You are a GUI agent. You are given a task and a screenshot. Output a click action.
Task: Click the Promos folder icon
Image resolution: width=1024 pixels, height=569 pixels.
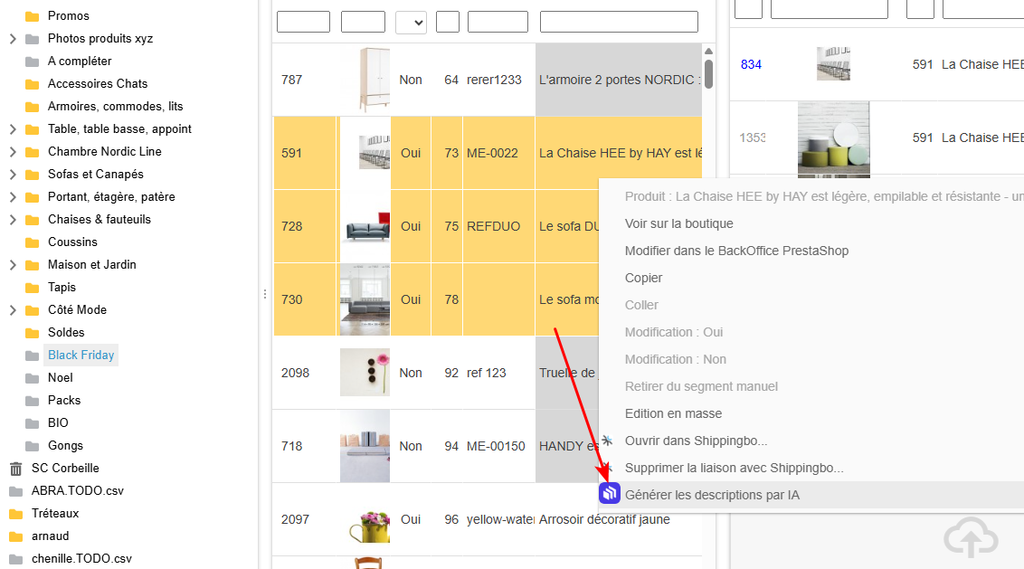point(33,16)
